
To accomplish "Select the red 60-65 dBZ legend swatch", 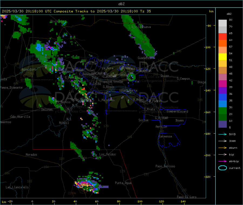I will point(222,36).
